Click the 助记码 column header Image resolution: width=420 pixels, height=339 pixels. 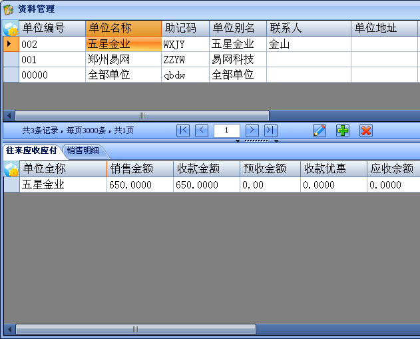[x=185, y=28]
